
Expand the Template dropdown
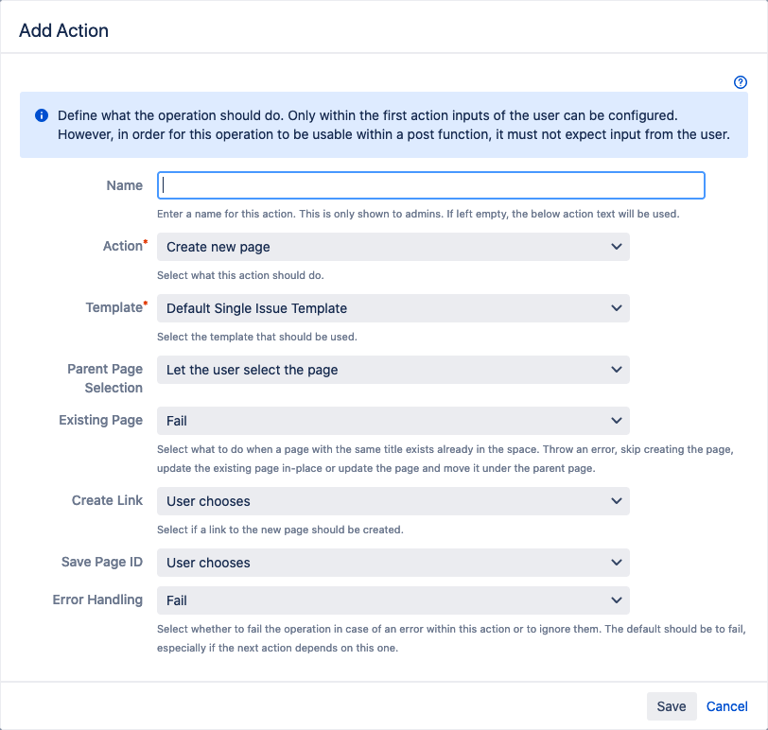coord(393,308)
